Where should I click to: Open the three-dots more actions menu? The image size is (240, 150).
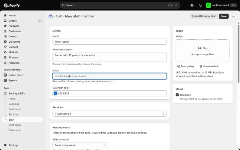click(233, 16)
